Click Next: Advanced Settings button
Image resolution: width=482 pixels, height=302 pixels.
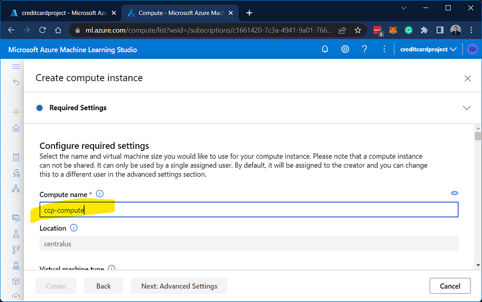pyautogui.click(x=179, y=286)
